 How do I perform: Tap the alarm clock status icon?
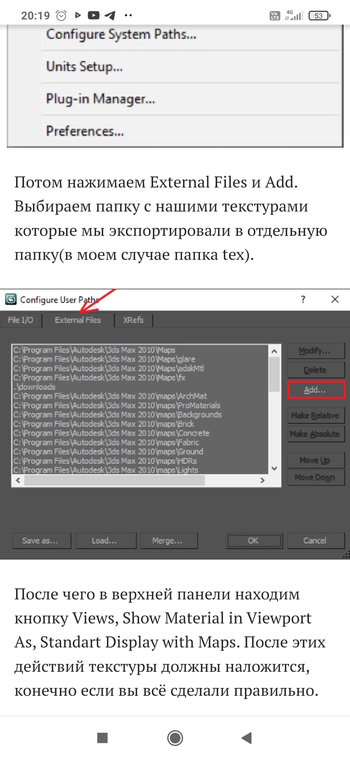tap(61, 15)
